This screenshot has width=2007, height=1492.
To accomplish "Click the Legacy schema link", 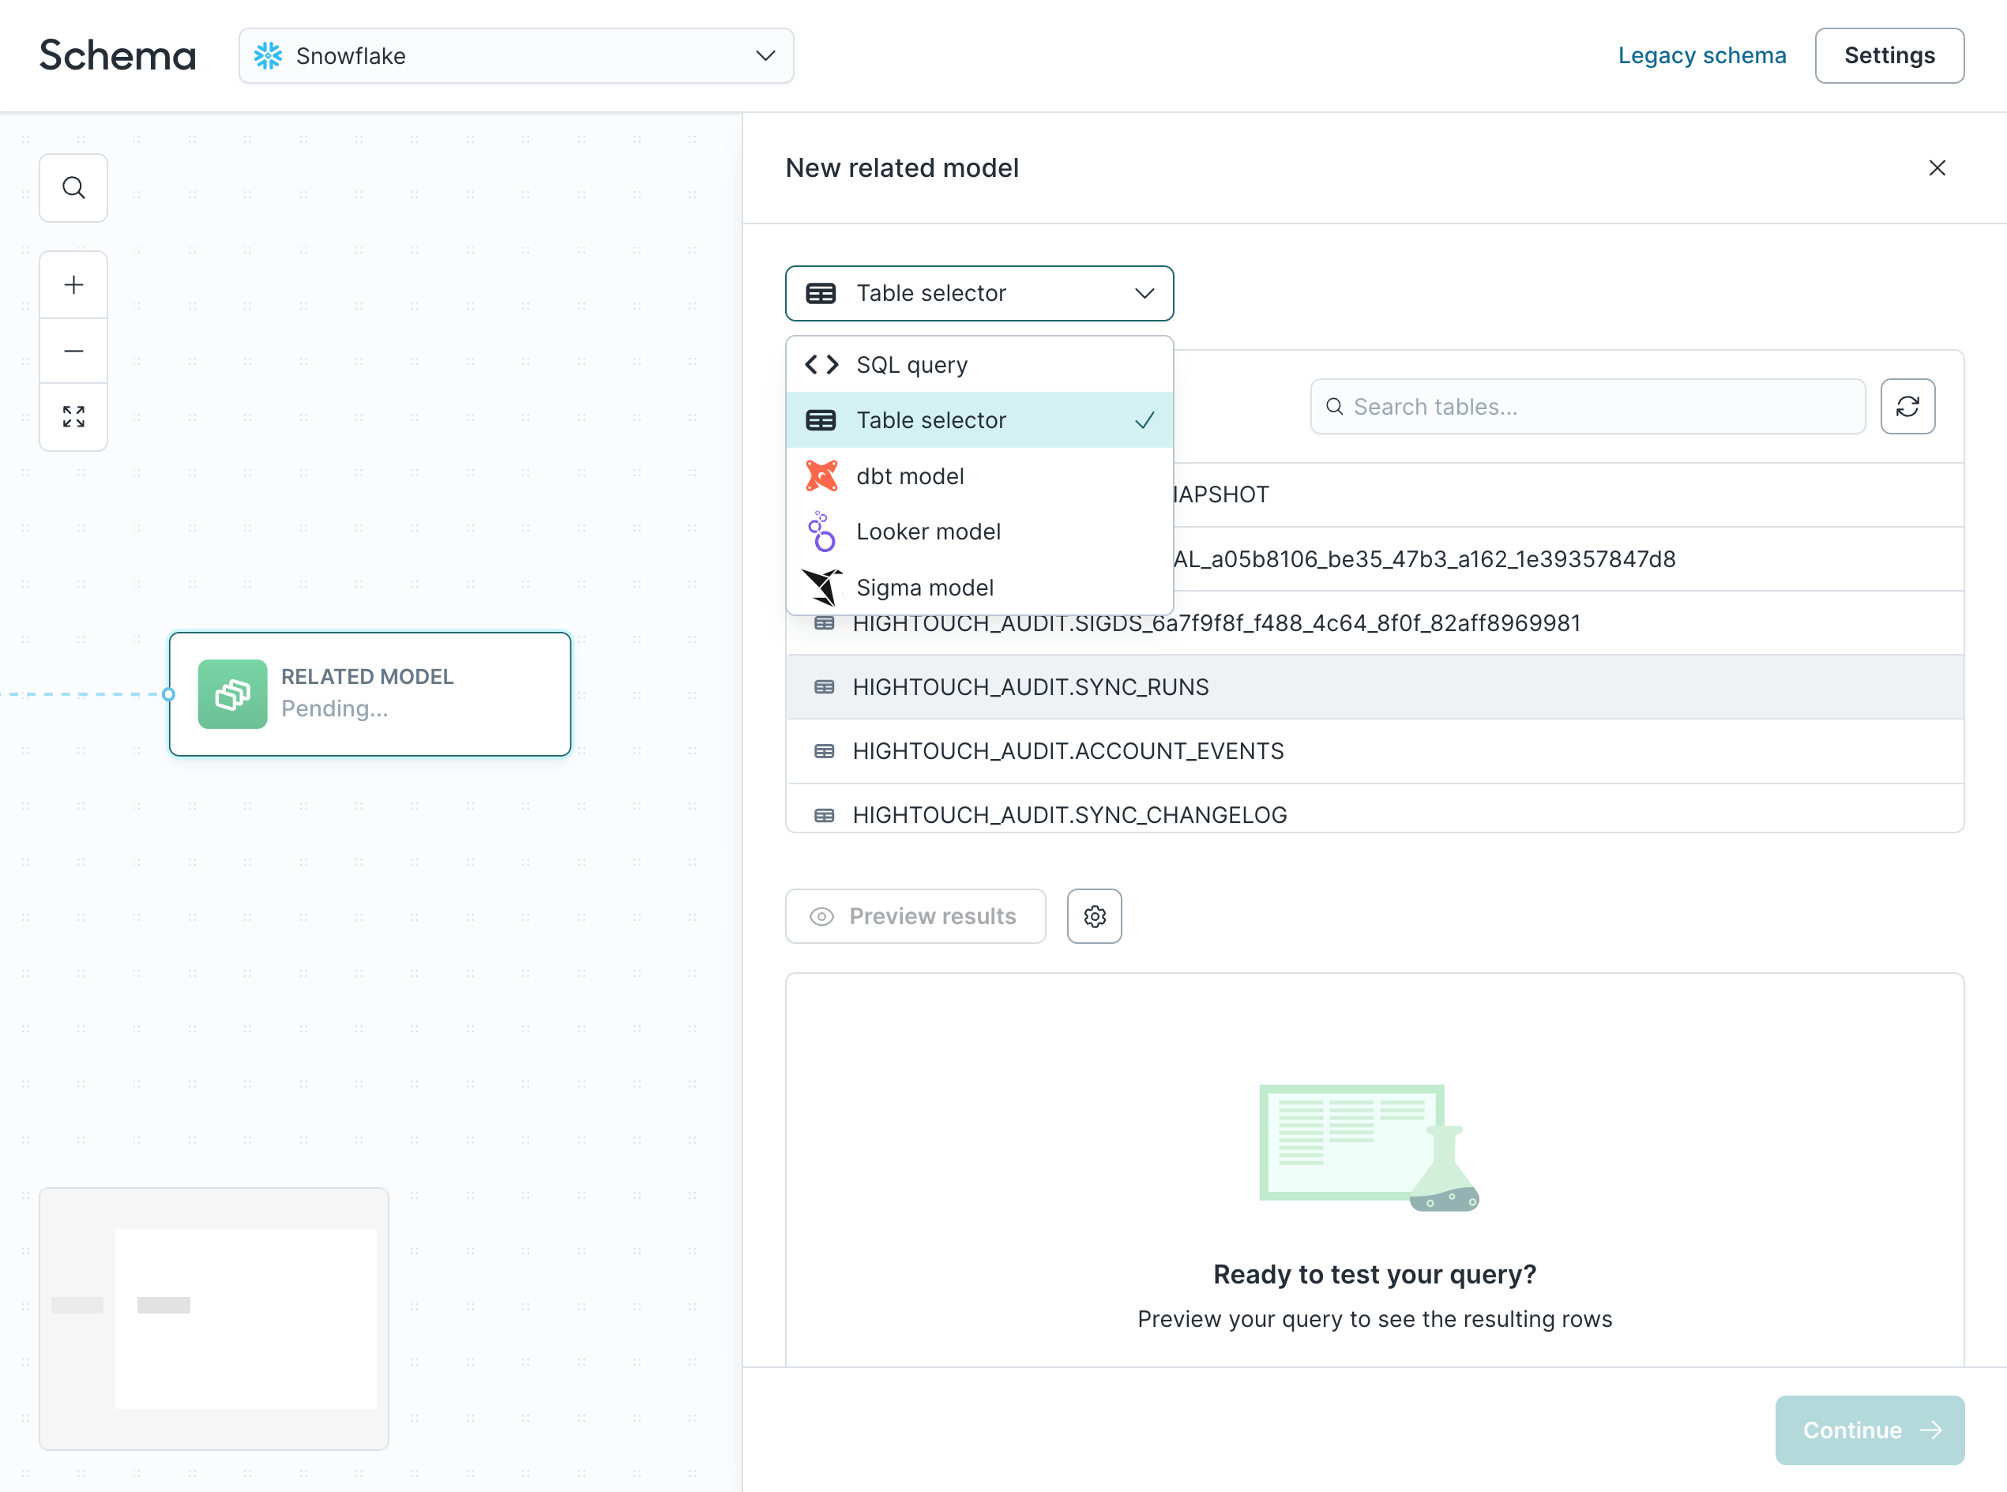I will (1701, 54).
